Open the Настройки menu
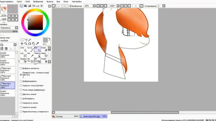The height and width of the screenshot is (121, 216). pos(77,2)
